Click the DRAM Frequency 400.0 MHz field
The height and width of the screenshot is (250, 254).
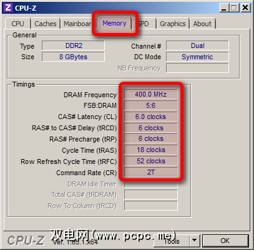pyautogui.click(x=151, y=94)
